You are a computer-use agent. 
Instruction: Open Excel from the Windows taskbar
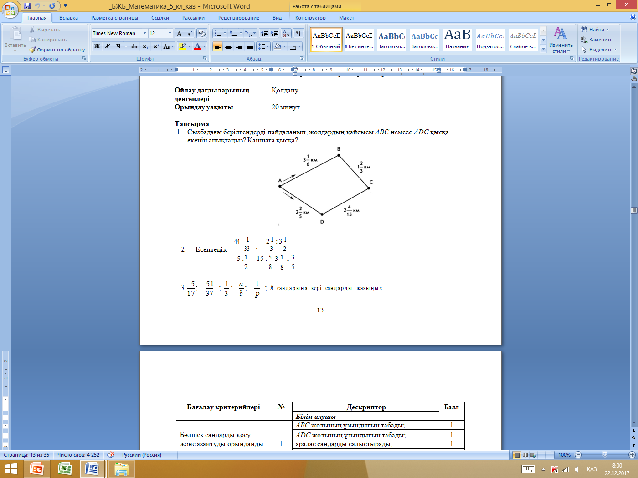coord(65,469)
